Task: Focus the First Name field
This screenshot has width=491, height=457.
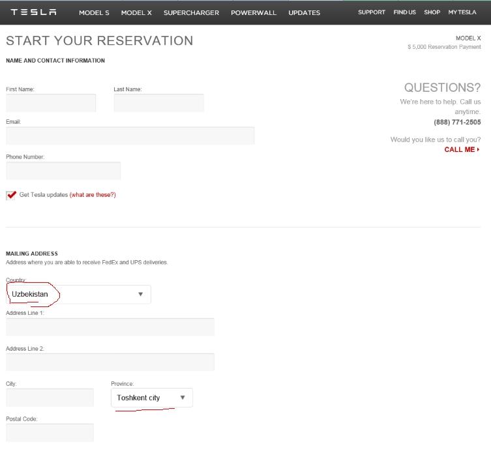Action: click(51, 103)
